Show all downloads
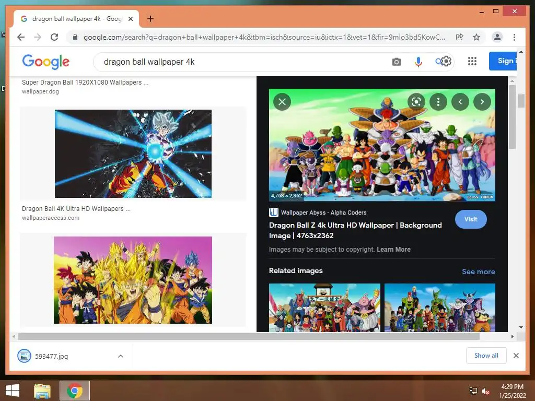The width and height of the screenshot is (535, 401). [x=486, y=356]
